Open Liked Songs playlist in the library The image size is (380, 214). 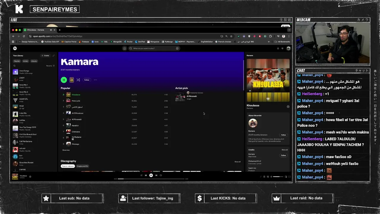click(34, 72)
